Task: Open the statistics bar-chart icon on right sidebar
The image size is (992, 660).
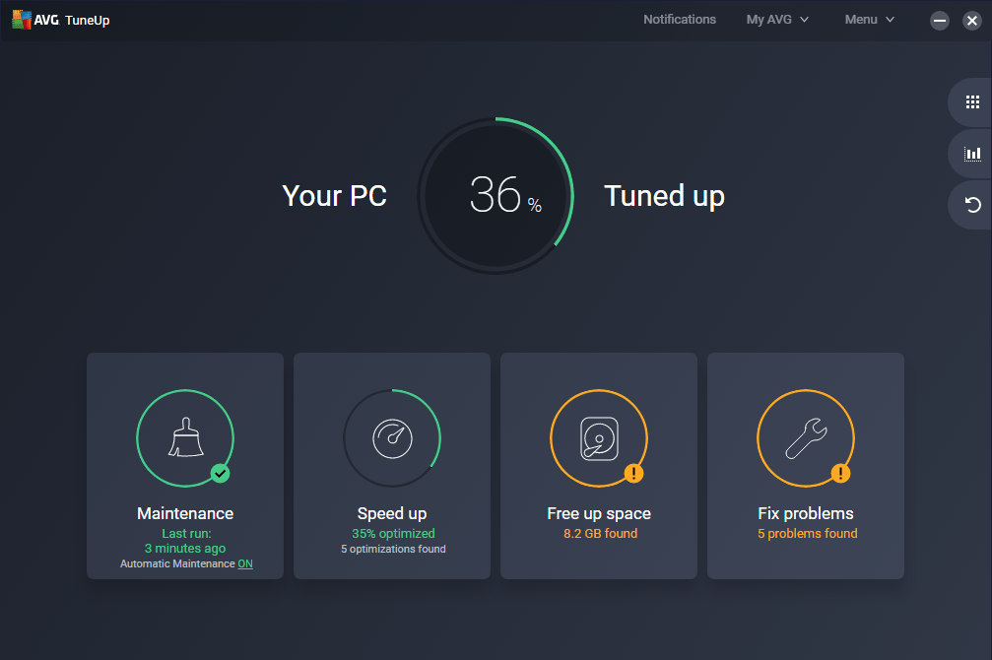Action: point(971,153)
